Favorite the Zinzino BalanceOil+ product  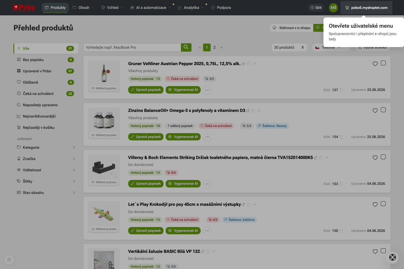point(375,111)
